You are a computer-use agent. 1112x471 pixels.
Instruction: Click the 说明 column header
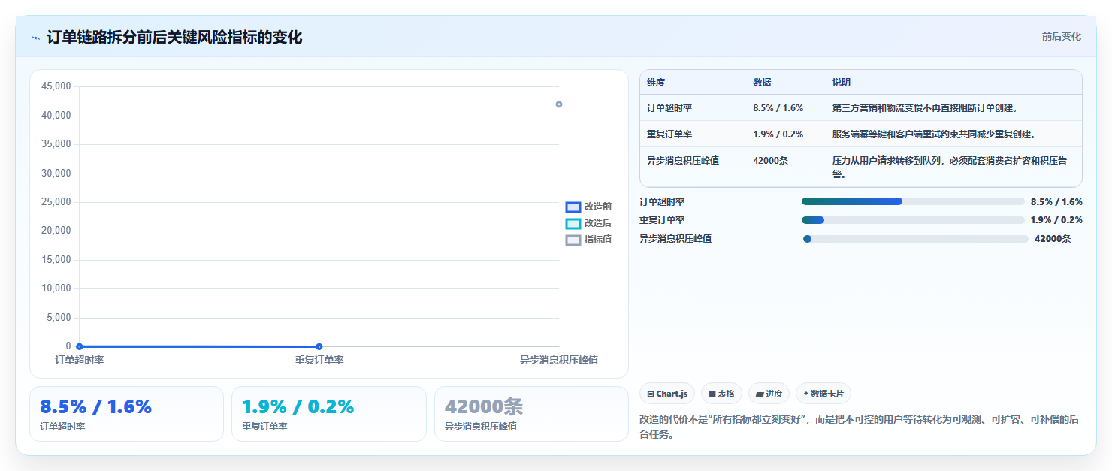[842, 83]
